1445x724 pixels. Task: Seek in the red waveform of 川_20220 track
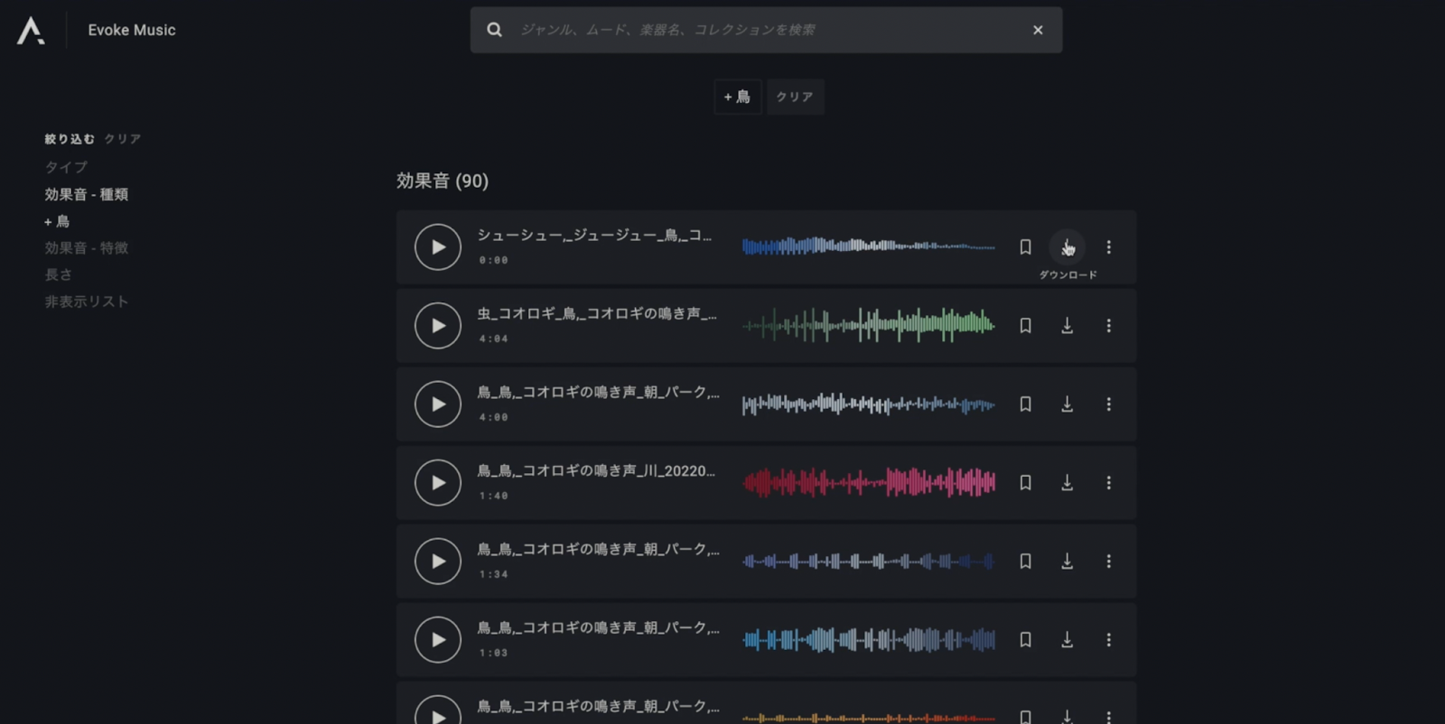(869, 483)
